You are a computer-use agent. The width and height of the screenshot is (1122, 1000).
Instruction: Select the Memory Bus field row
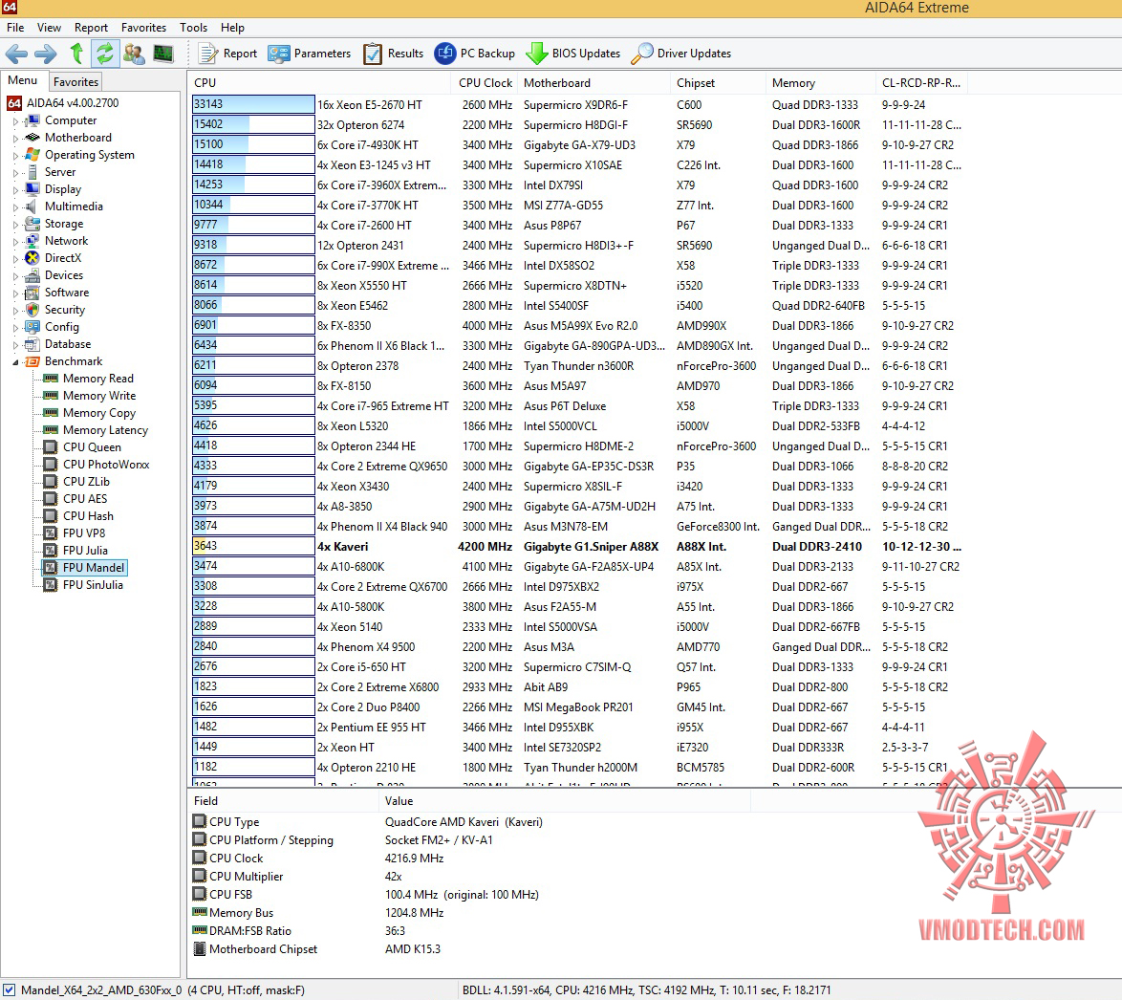click(470, 913)
